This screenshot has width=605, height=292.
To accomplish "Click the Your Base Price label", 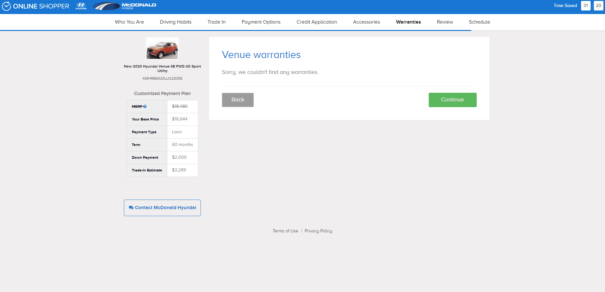I will pyautogui.click(x=145, y=119).
